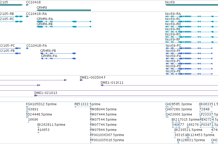Click the Ncc69-PG protein feature
The width and height of the screenshot is (218, 144).
189,48
